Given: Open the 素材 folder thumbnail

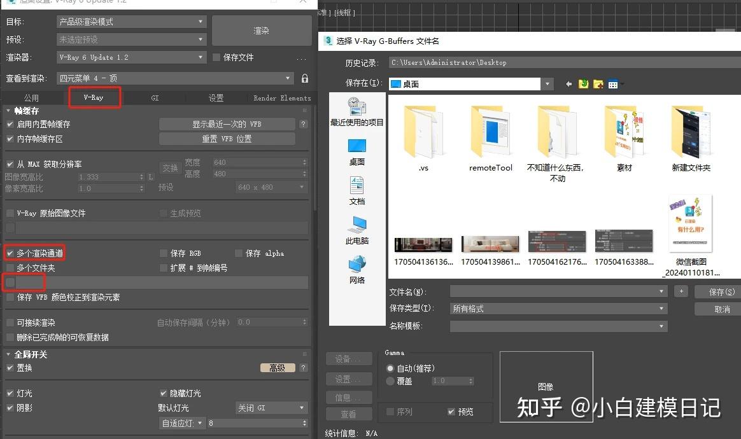Looking at the screenshot, I should click(x=624, y=132).
